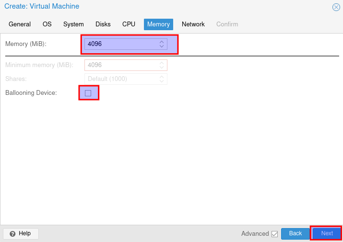Click the Shares down spinner arrow
343x242 pixels.
(x=162, y=81)
